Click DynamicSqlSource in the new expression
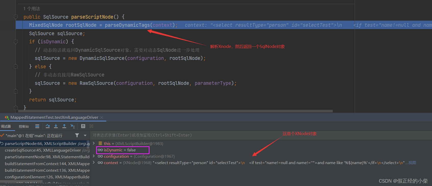The height and width of the screenshot is (186, 432). pyautogui.click(x=102, y=58)
